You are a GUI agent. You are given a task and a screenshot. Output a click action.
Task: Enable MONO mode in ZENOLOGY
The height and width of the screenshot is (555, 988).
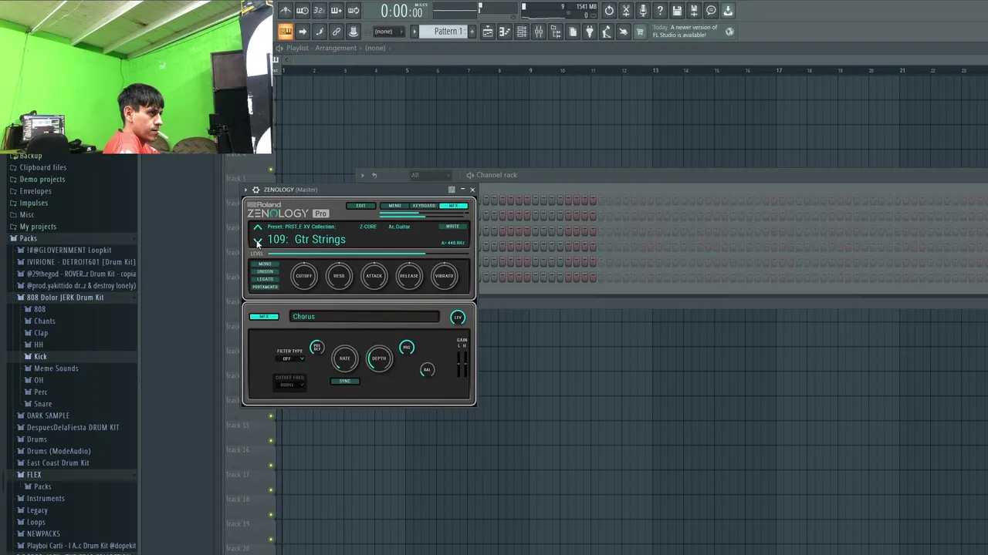pyautogui.click(x=265, y=264)
